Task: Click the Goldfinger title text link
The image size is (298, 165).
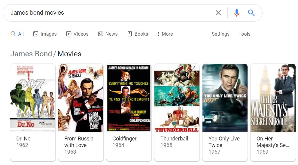Action: (124, 139)
